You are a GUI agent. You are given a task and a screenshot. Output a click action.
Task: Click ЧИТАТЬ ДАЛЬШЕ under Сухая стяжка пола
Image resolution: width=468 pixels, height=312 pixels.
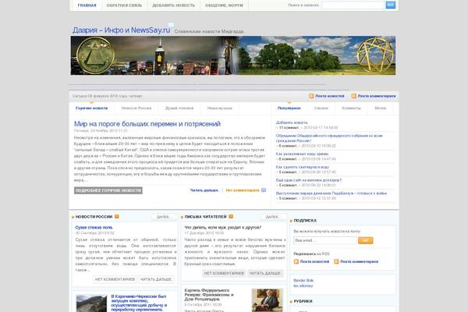156,279
